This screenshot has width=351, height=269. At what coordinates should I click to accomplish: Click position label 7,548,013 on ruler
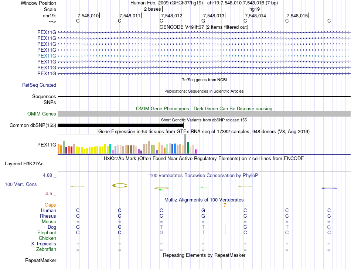[x=214, y=15]
